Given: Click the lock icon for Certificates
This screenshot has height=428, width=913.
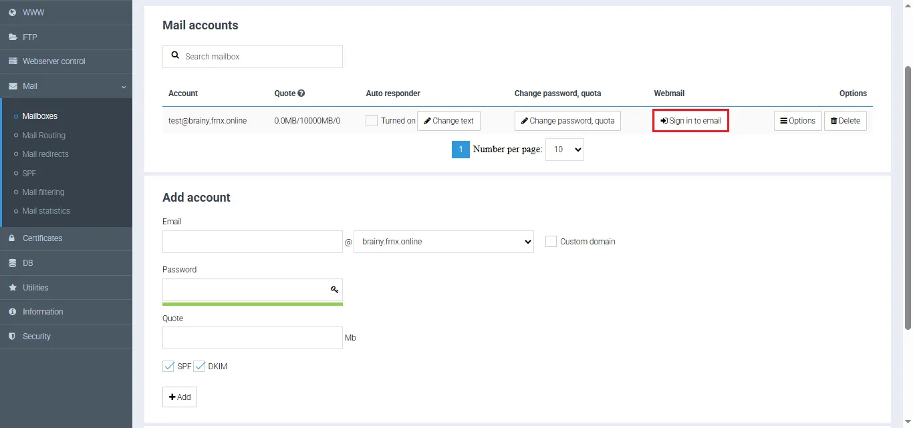Looking at the screenshot, I should [x=12, y=238].
